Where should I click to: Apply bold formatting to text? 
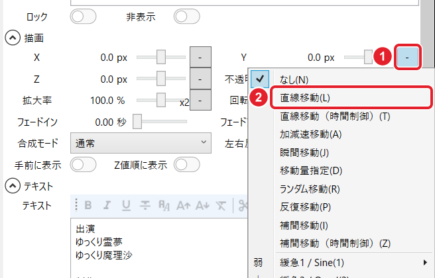point(88,205)
